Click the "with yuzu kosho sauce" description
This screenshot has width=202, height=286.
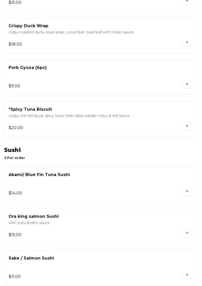(x=29, y=223)
